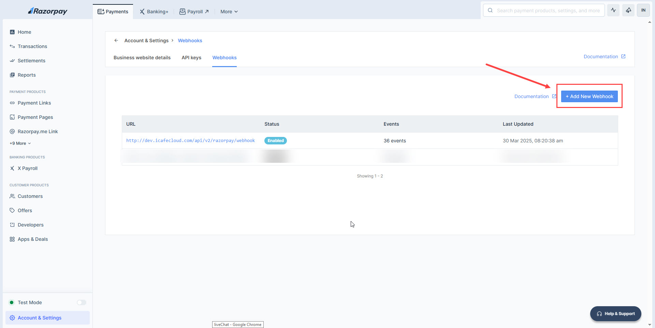Click the Offers tag icon
The width and height of the screenshot is (655, 328).
[12, 210]
